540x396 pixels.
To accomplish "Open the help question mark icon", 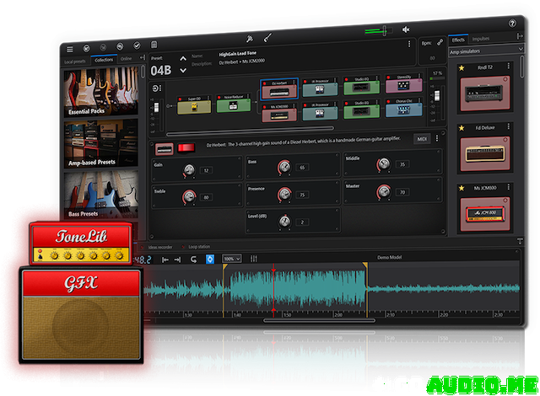I will pos(512,24).
